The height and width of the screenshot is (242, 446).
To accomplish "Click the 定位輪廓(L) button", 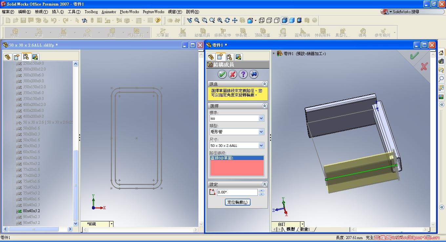I will [x=238, y=202].
